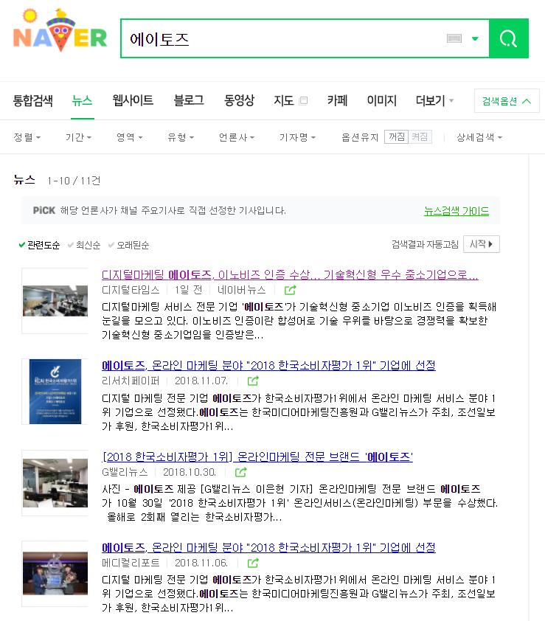This screenshot has height=621, width=545.
Task: Go to the 블로그 tab
Action: 189,100
